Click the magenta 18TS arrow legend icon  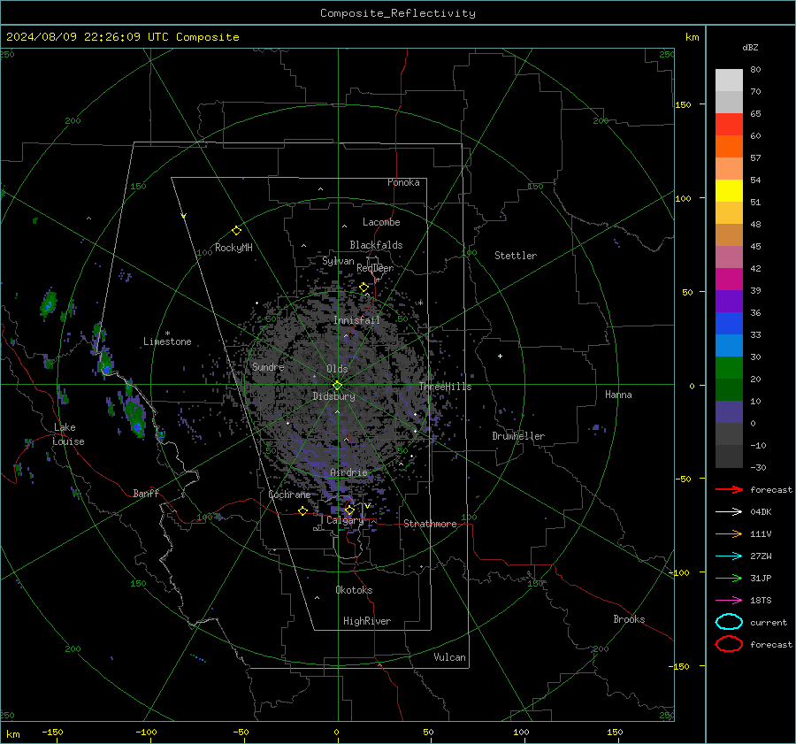point(729,601)
